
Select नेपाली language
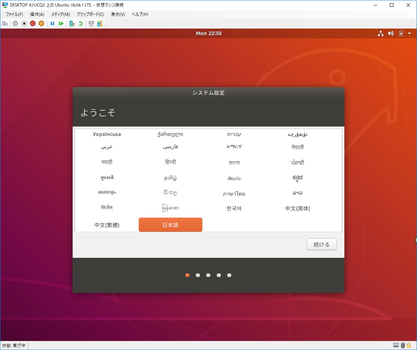click(298, 147)
